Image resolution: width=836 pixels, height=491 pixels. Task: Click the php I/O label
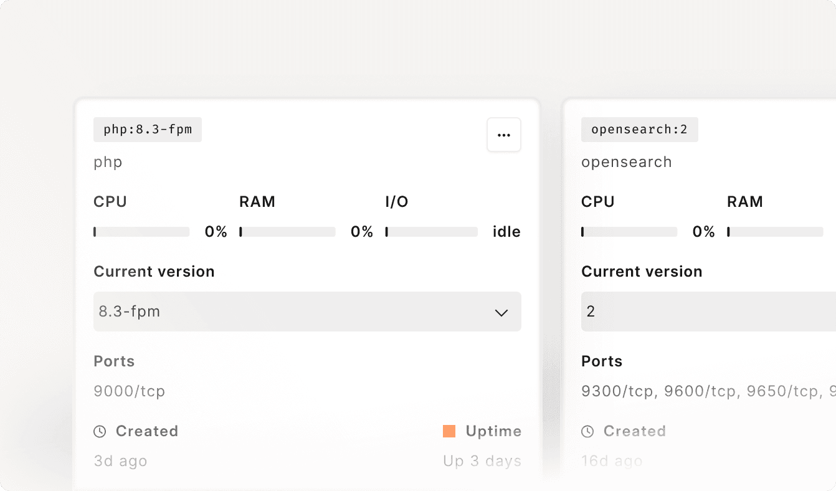(397, 202)
